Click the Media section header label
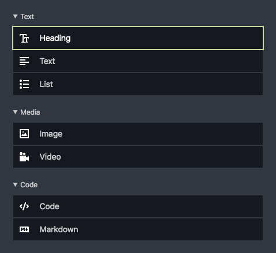This screenshot has height=253, width=276. pos(30,112)
